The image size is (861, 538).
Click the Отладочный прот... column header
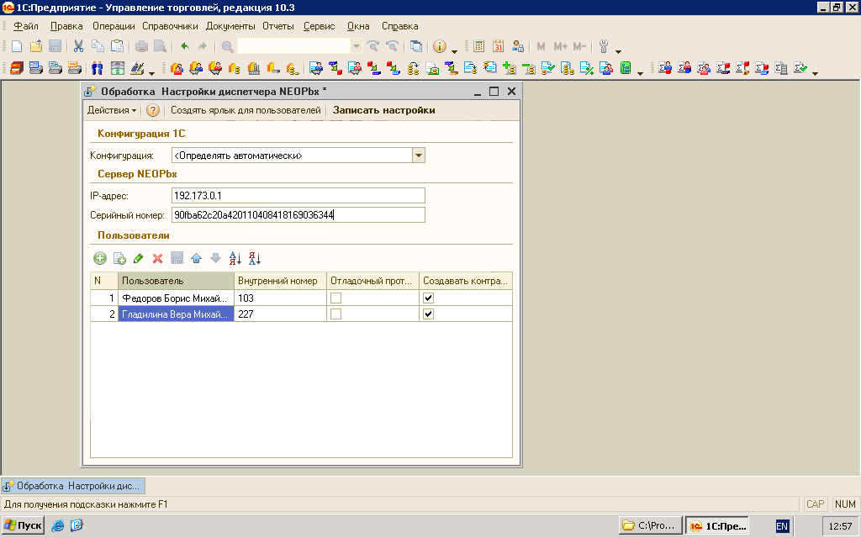pyautogui.click(x=372, y=281)
